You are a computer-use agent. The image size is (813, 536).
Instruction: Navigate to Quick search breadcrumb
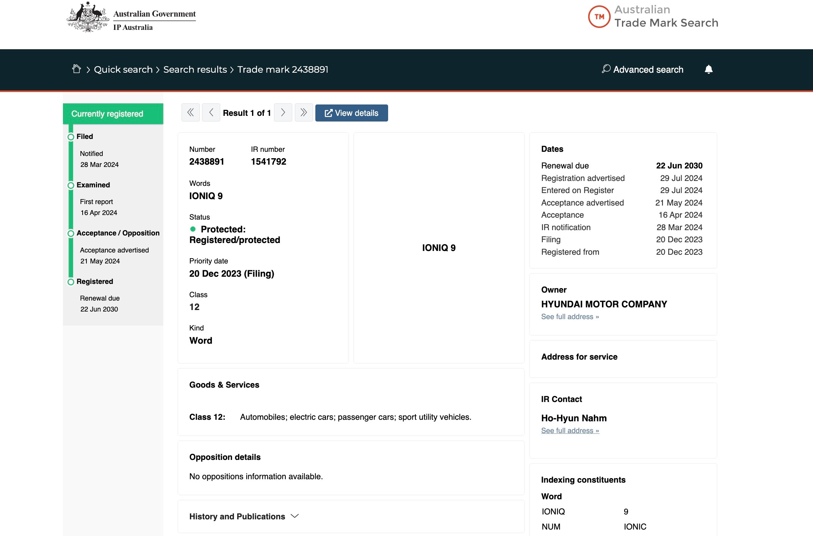pos(123,70)
